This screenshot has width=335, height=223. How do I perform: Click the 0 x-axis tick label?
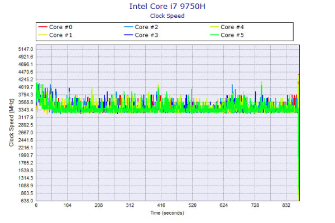(36, 205)
